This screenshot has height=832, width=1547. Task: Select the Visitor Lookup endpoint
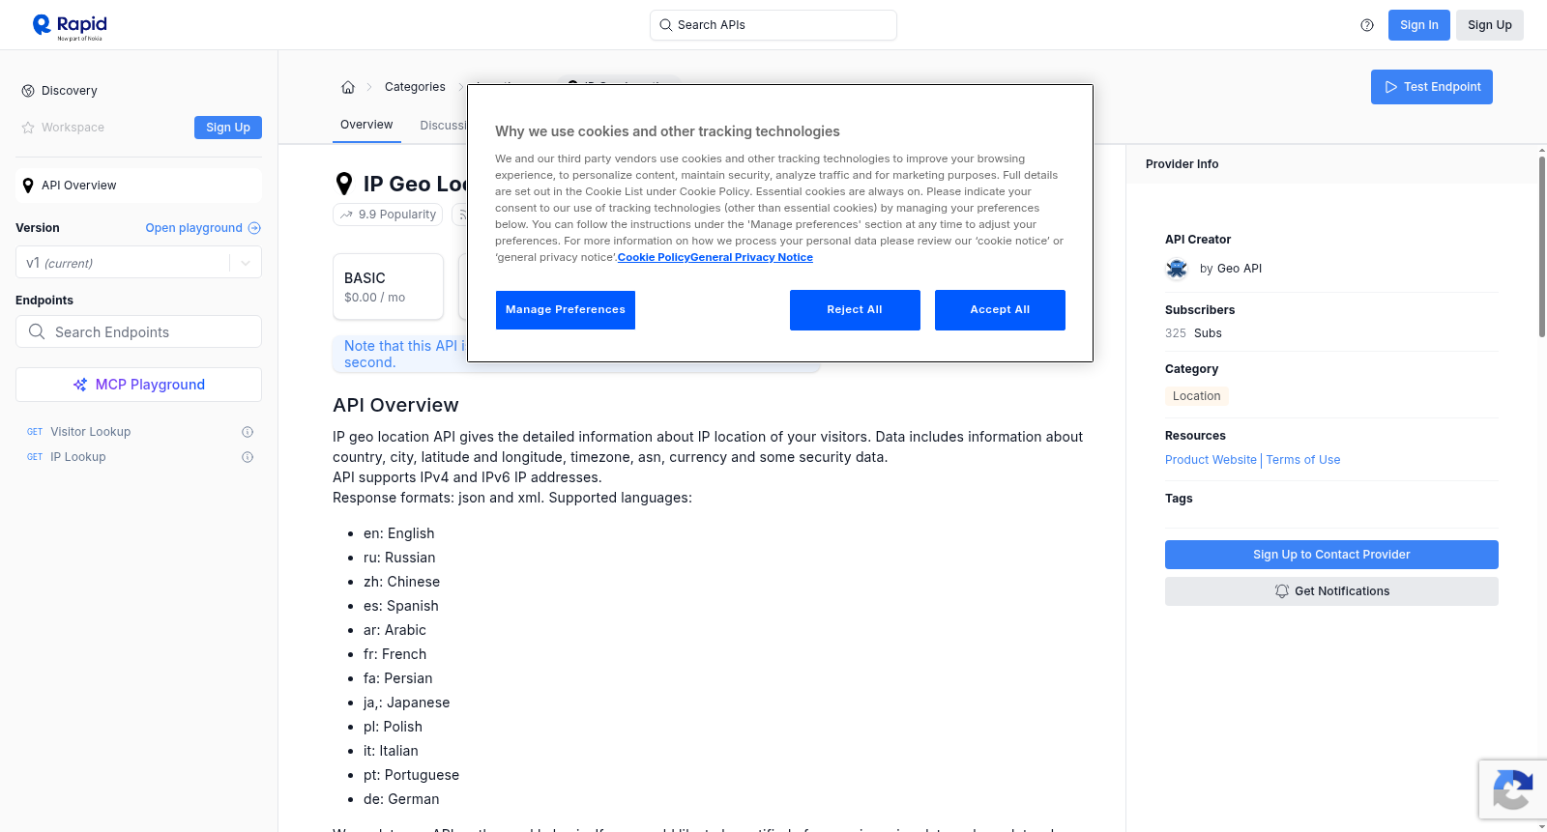pyautogui.click(x=90, y=432)
